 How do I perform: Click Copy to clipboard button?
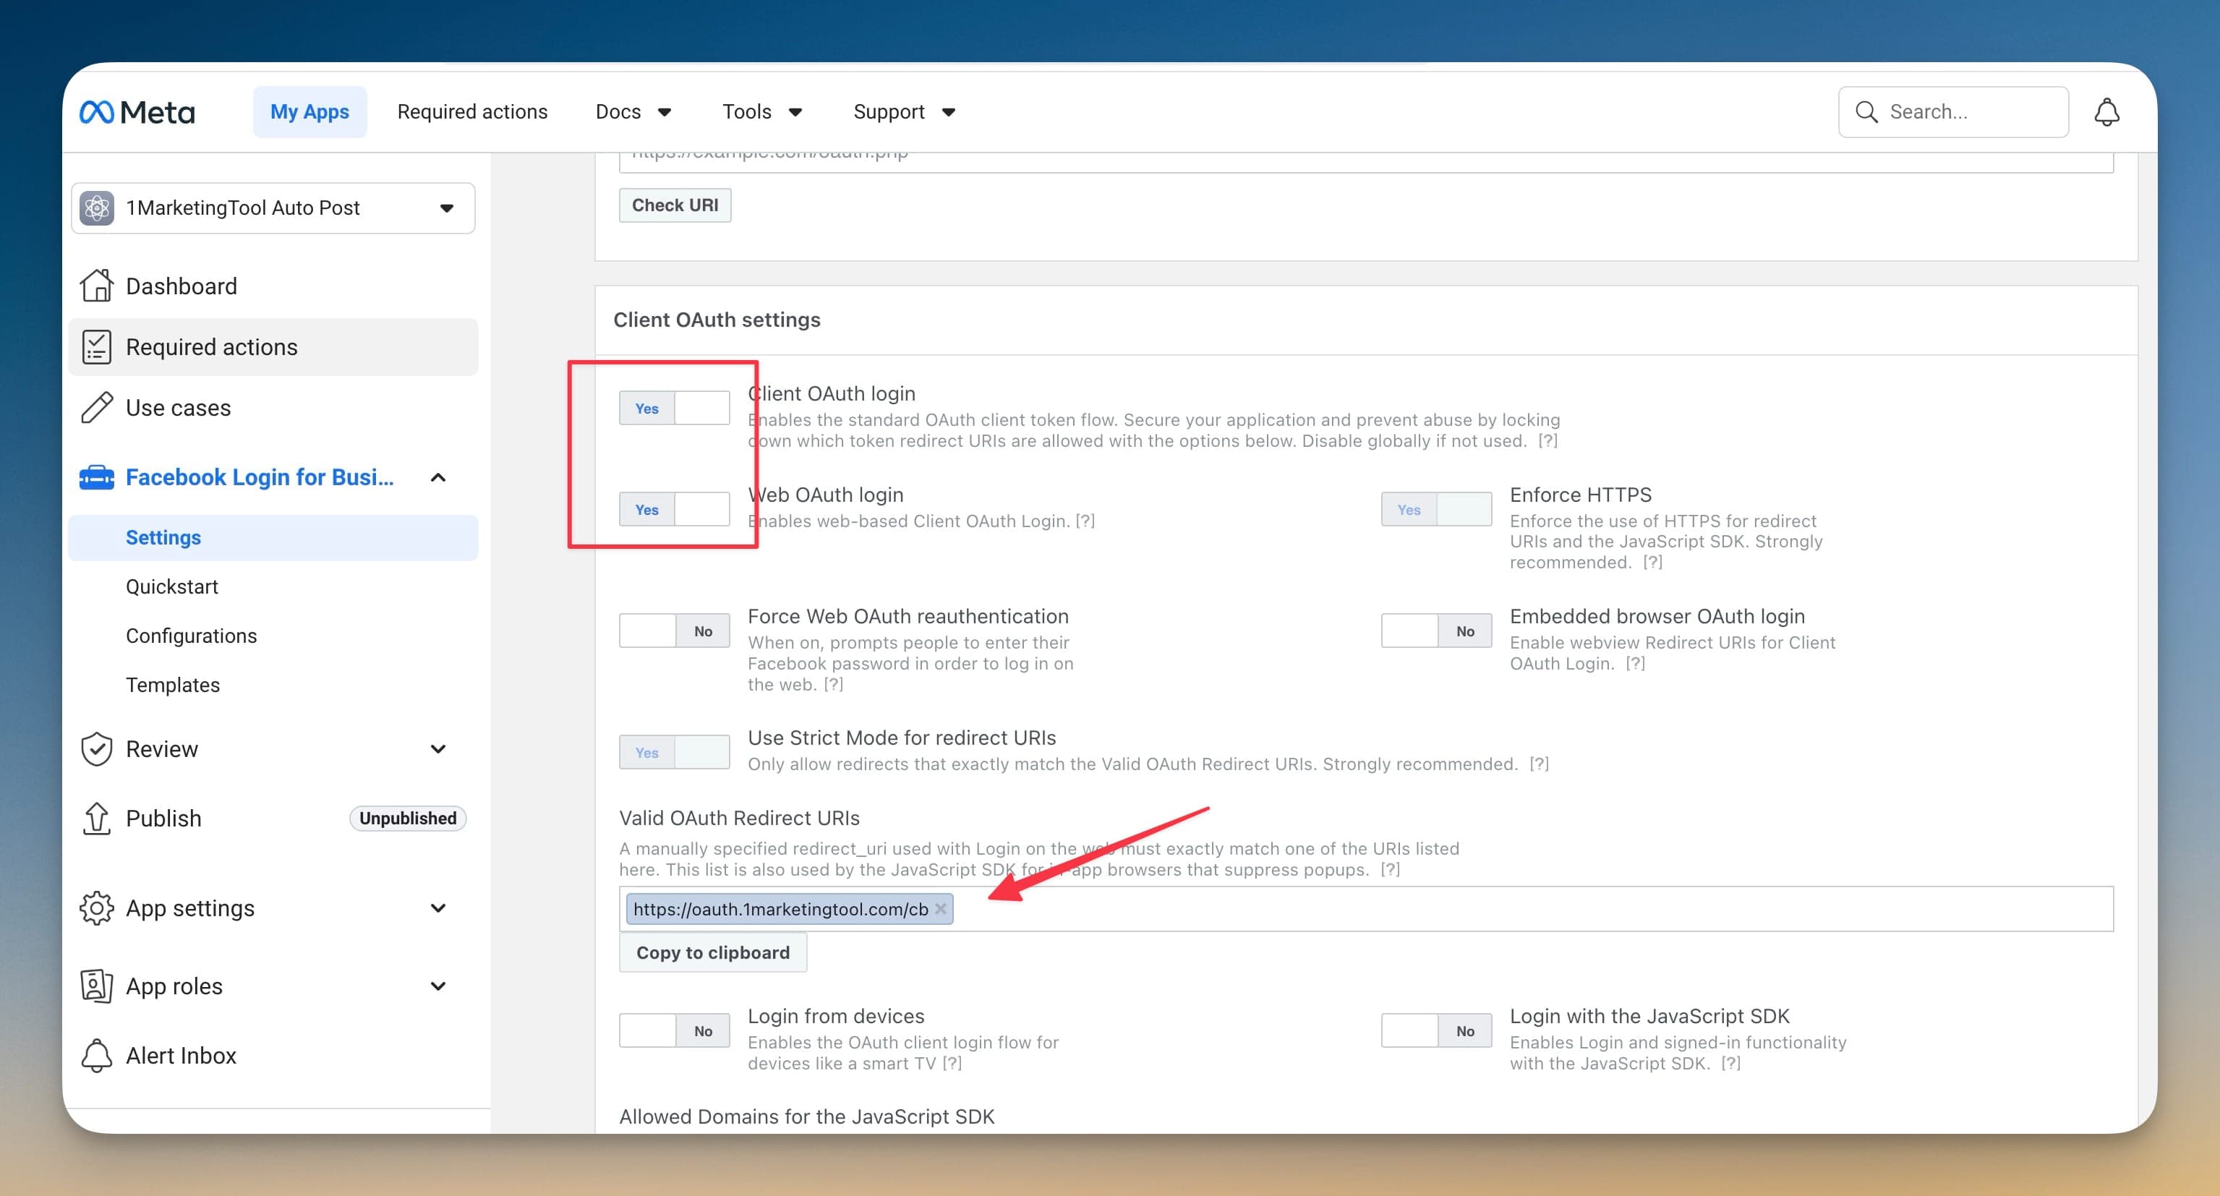(713, 952)
